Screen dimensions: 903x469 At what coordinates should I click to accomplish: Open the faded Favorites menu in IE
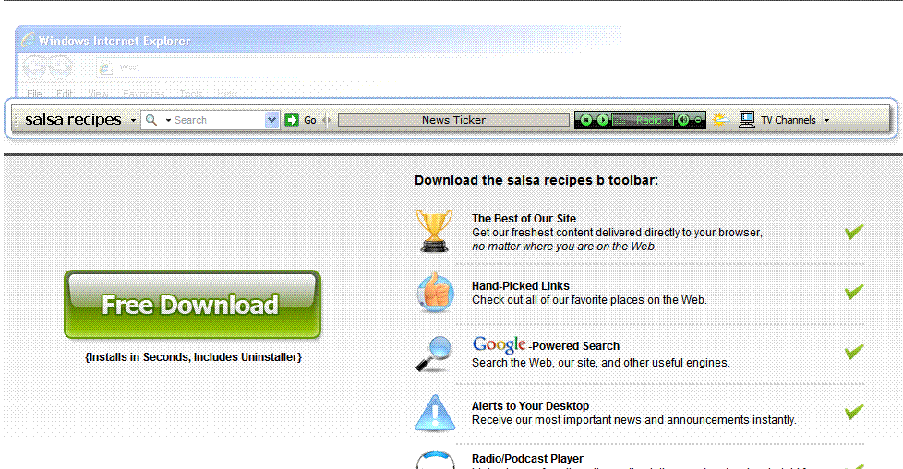pos(143,93)
